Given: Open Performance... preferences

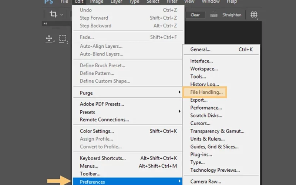Looking at the screenshot, I should (x=221, y=108).
